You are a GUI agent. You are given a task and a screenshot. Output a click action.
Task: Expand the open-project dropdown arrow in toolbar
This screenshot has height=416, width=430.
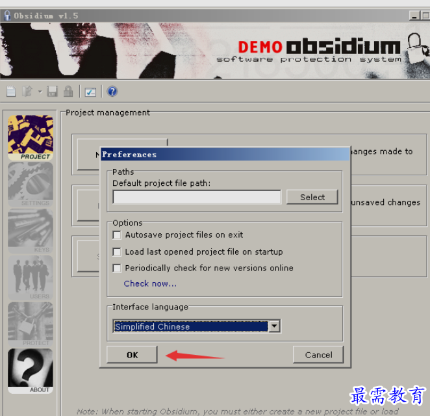coord(40,92)
